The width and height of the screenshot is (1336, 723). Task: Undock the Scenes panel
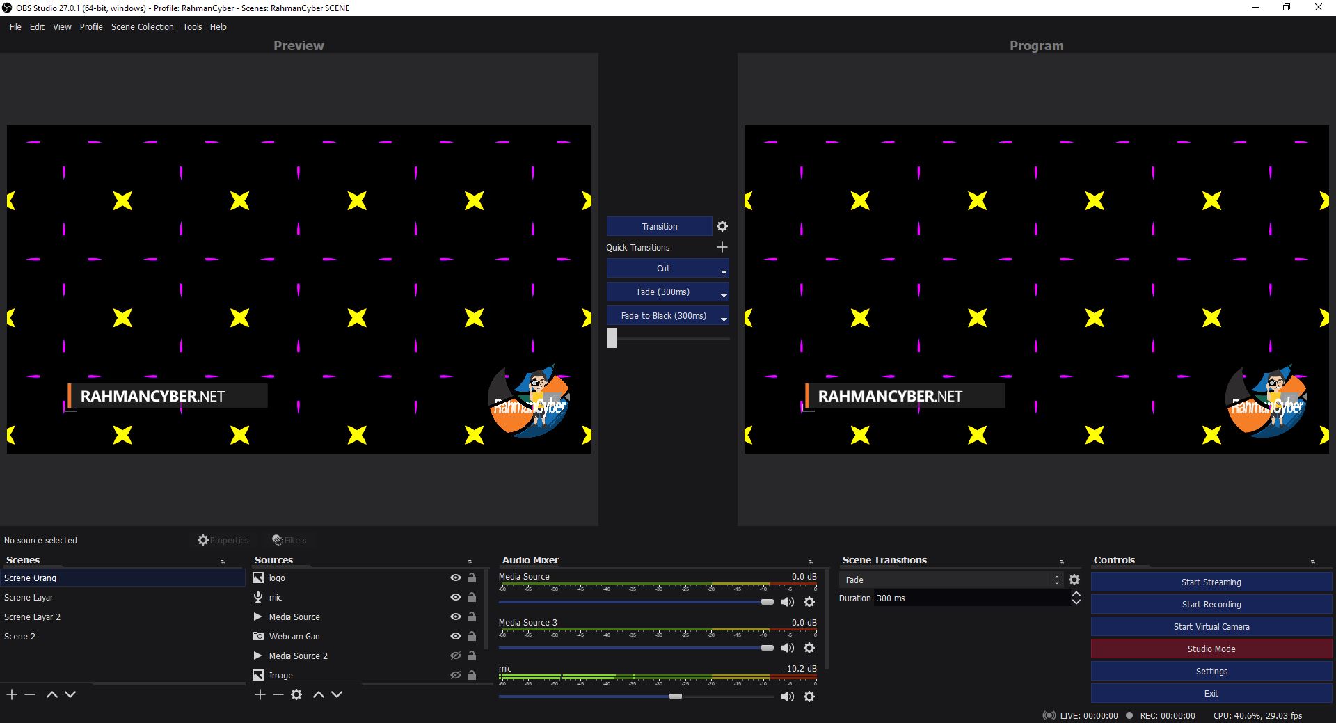pos(223,562)
